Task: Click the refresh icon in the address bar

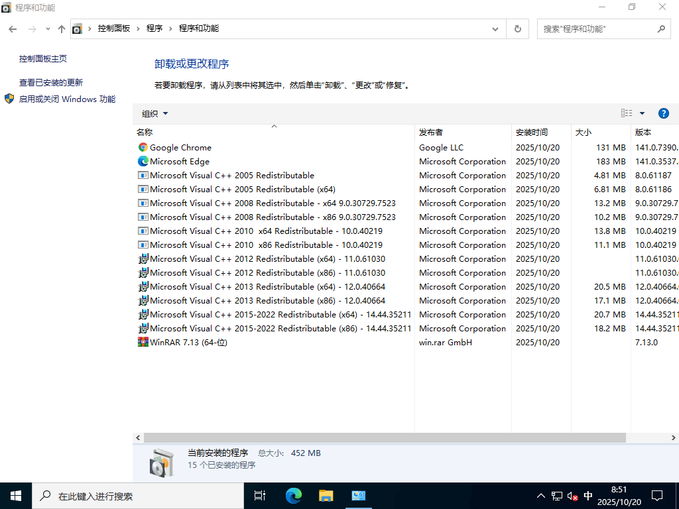Action: pos(517,29)
